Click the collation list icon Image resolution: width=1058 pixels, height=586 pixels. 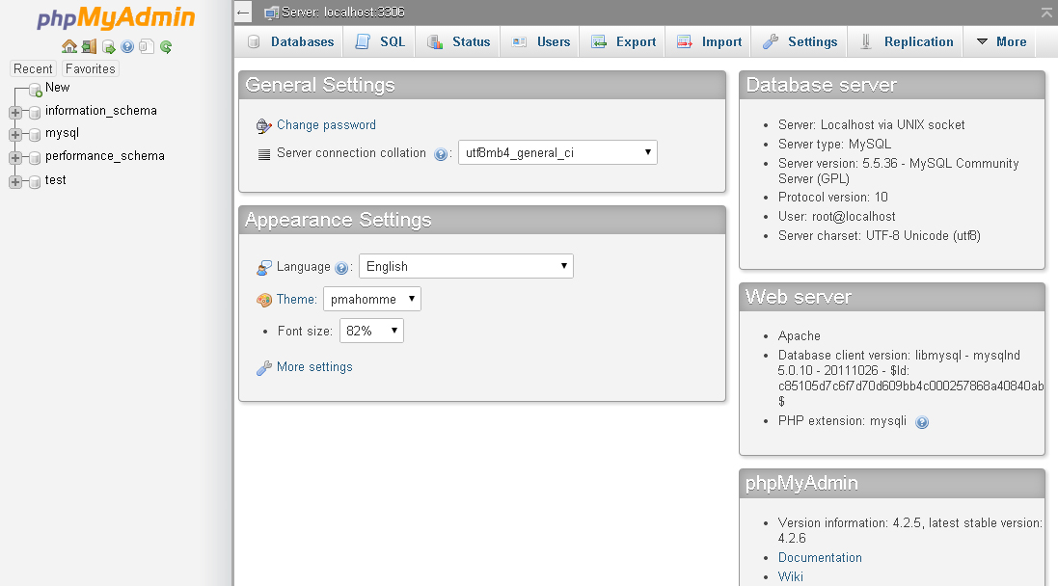coord(264,154)
